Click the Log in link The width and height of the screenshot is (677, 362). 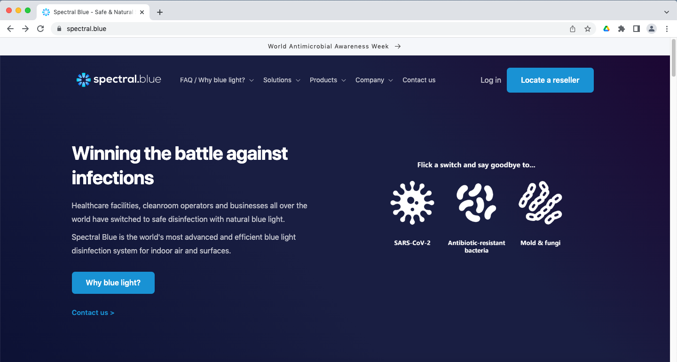[x=491, y=80]
